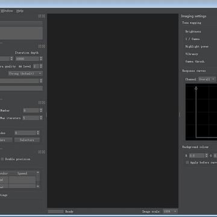This screenshot has height=217, width=217.
Task: Click the Brightness label
Action: click(x=193, y=31)
